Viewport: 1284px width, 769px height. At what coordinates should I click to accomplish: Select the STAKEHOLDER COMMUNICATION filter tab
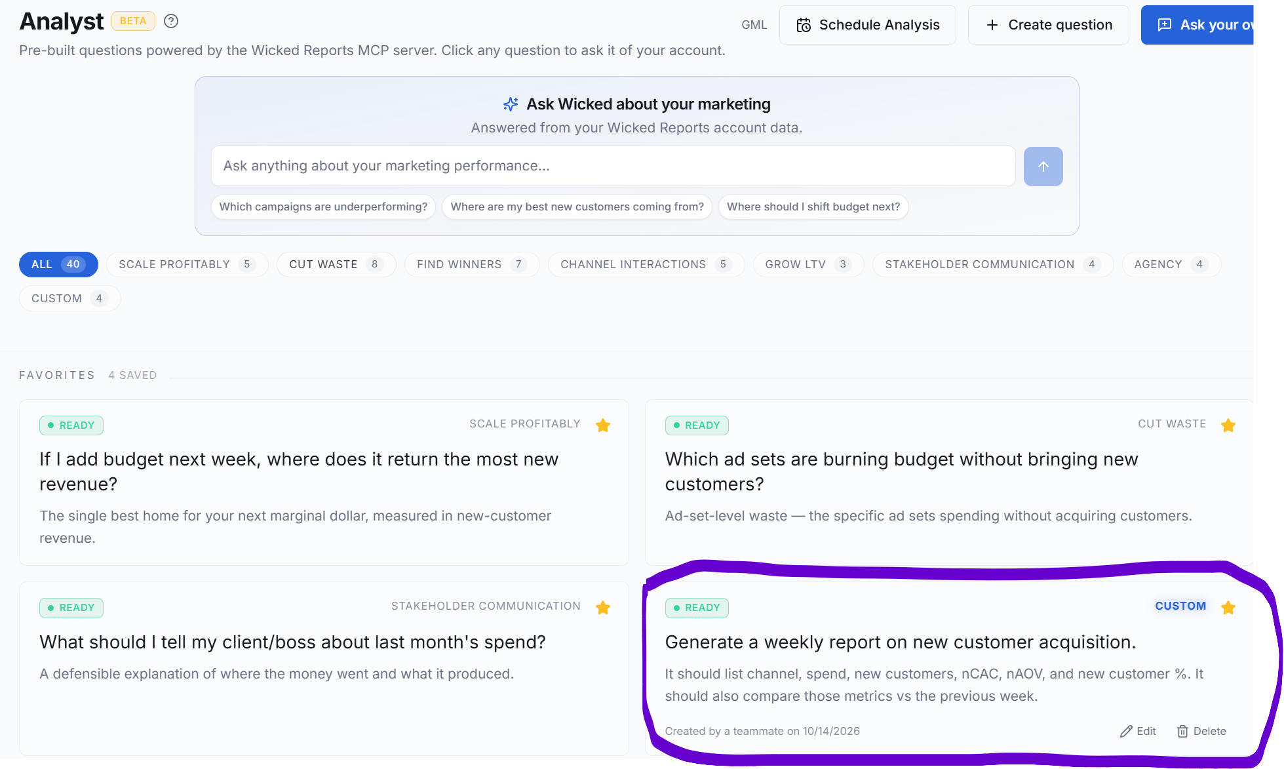(x=993, y=264)
